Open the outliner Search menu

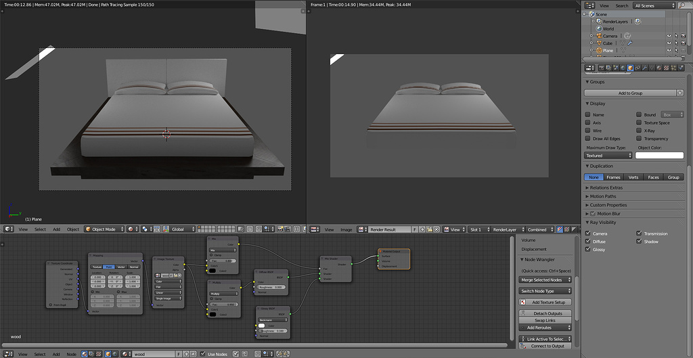622,5
